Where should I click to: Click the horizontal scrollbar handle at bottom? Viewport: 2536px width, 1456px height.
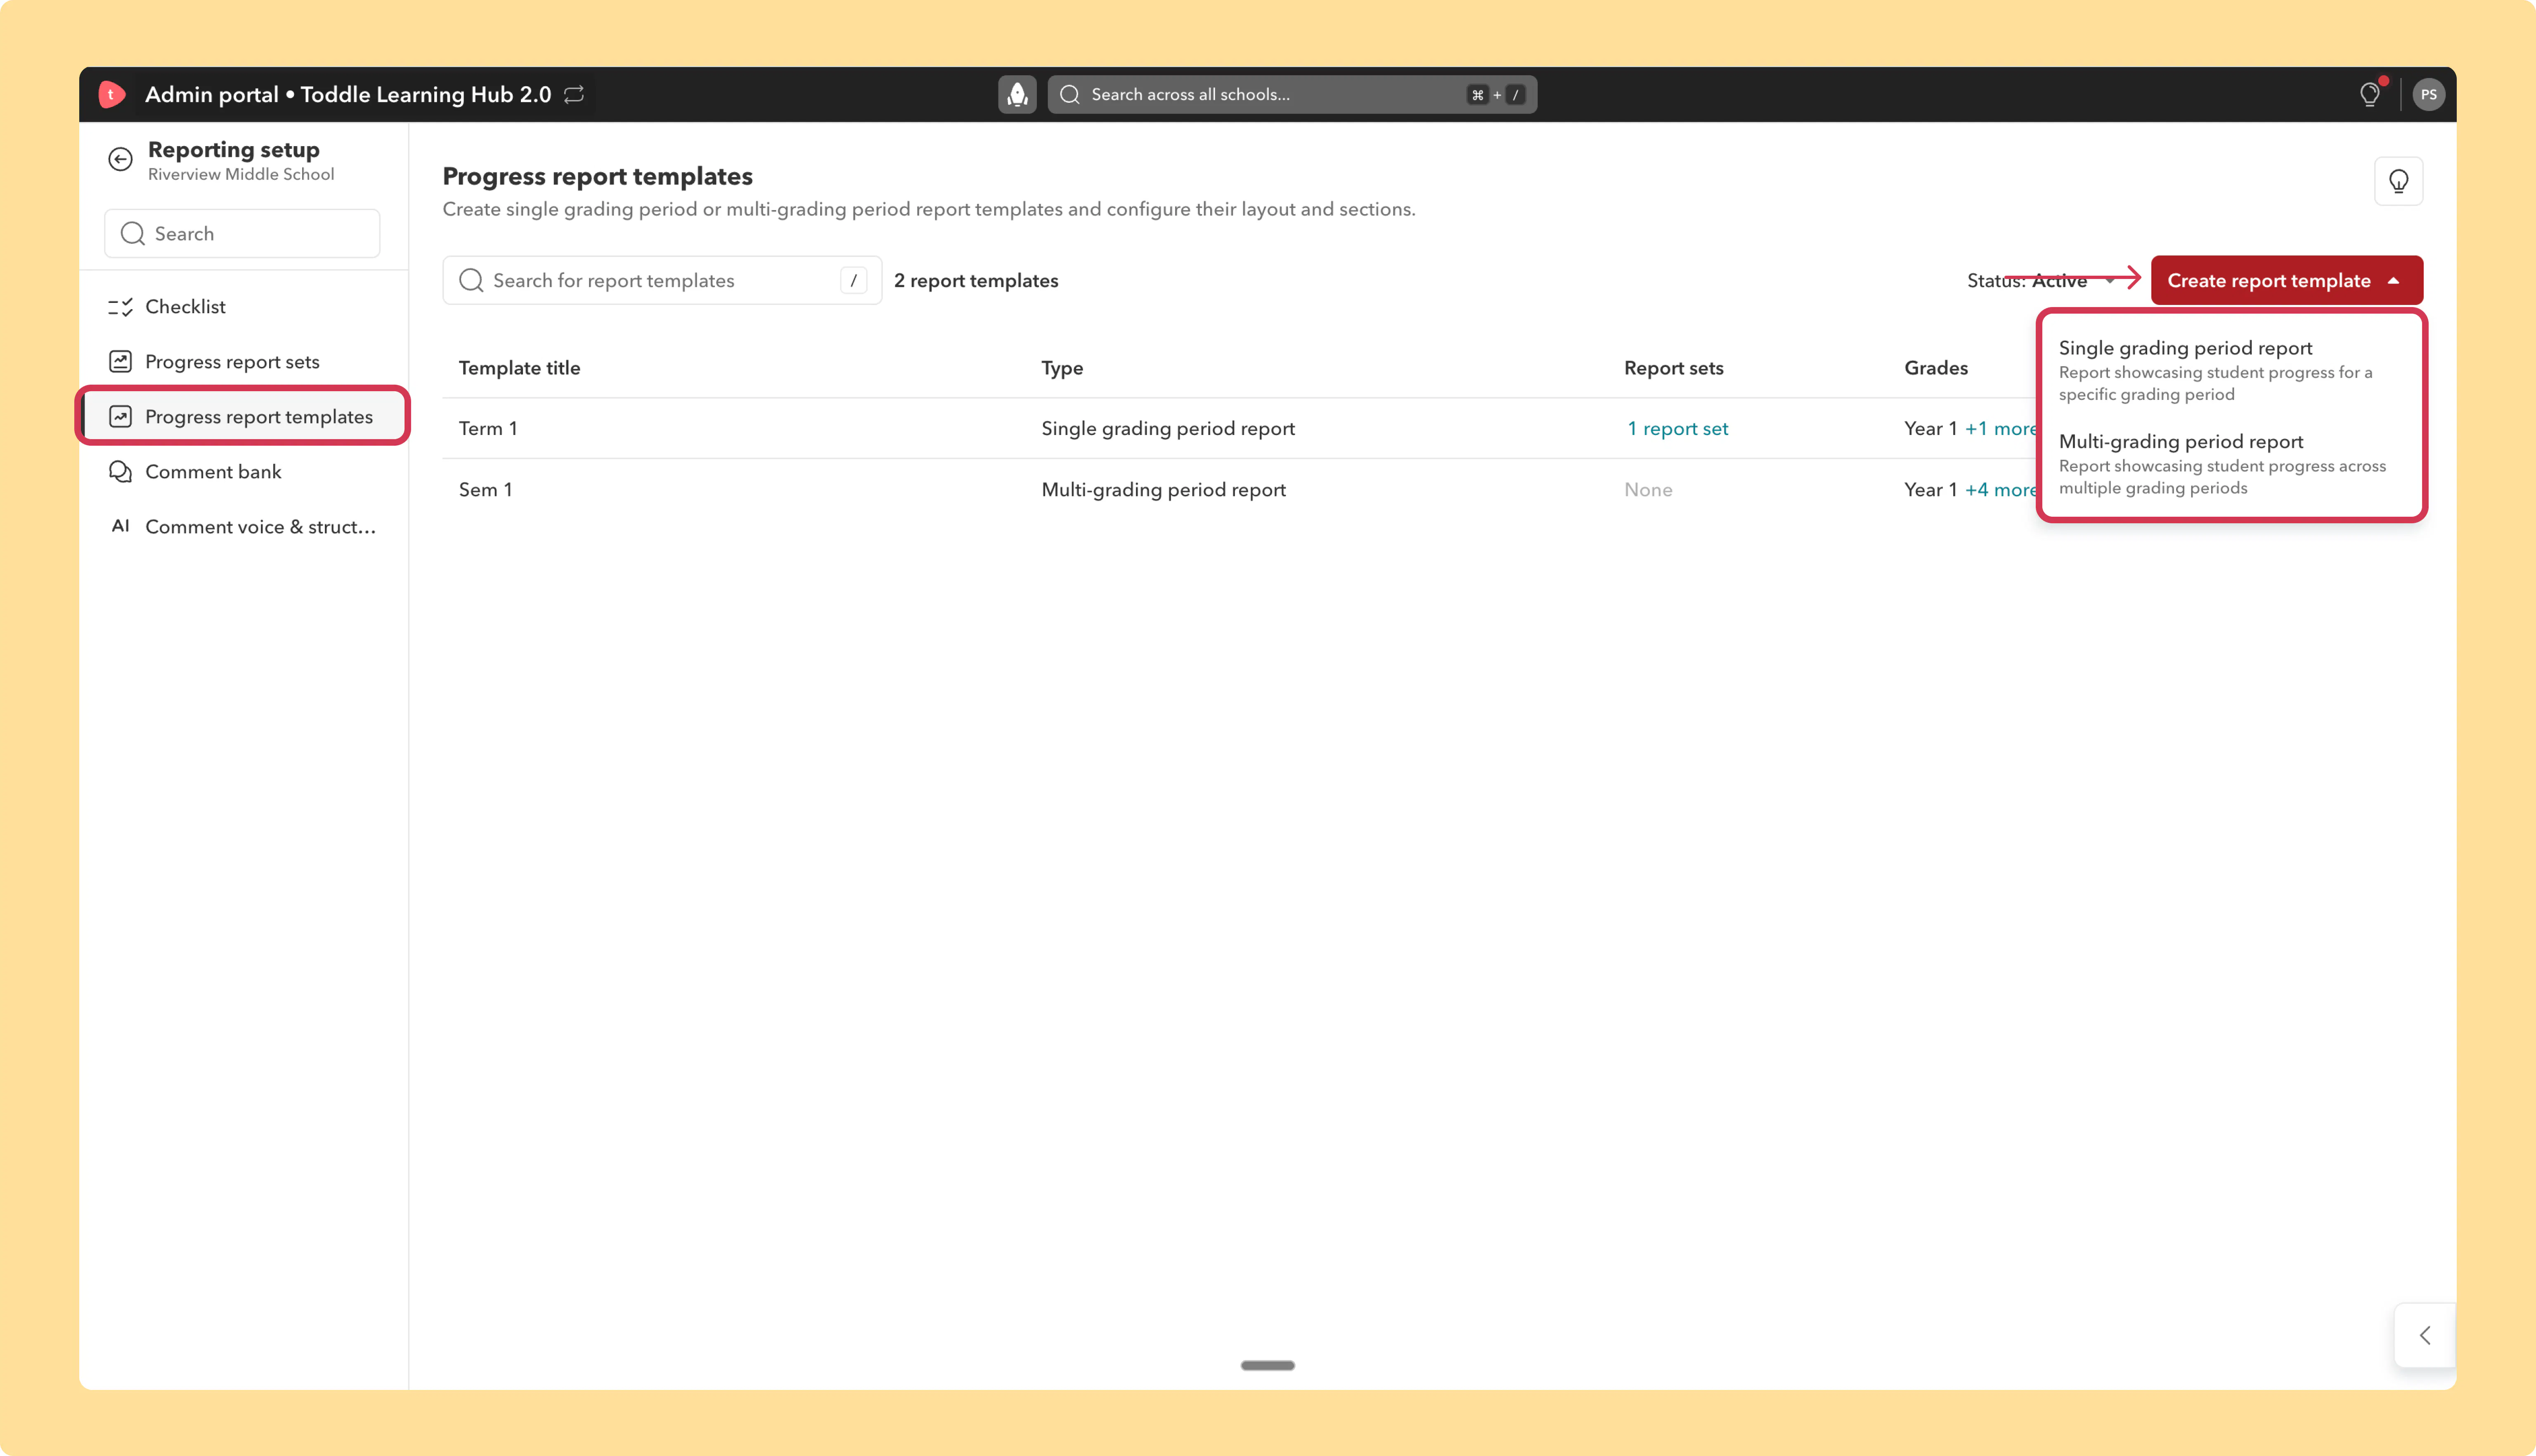click(x=1268, y=1365)
